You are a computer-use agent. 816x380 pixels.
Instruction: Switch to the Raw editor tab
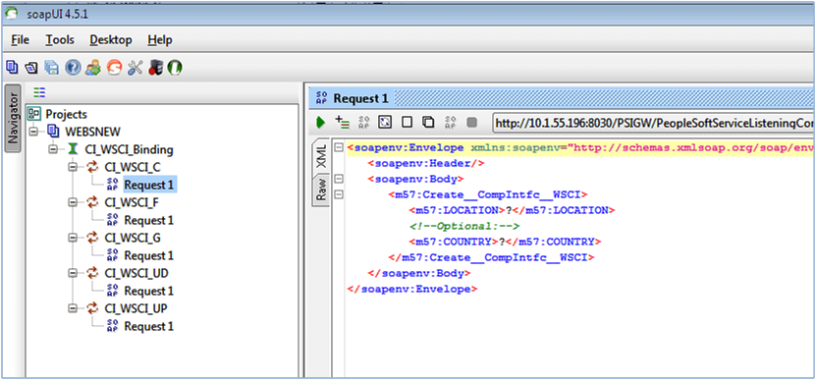[x=321, y=190]
